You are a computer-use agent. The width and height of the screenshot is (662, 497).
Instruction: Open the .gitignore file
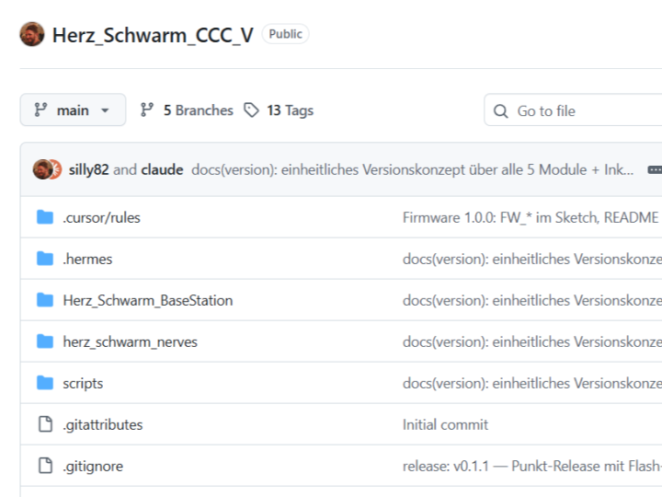point(93,466)
